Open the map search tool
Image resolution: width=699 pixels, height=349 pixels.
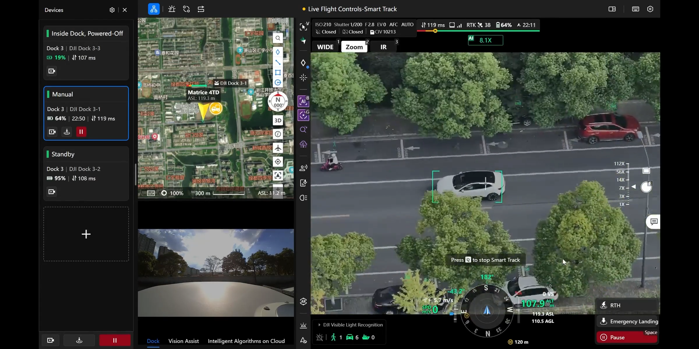tap(278, 38)
